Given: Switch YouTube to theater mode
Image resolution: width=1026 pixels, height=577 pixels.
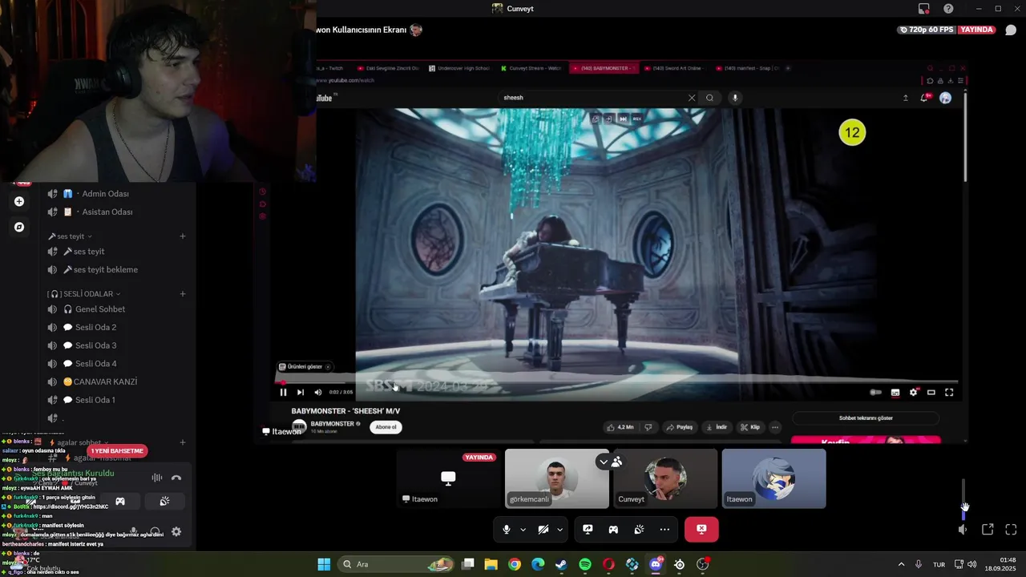Looking at the screenshot, I should point(931,392).
